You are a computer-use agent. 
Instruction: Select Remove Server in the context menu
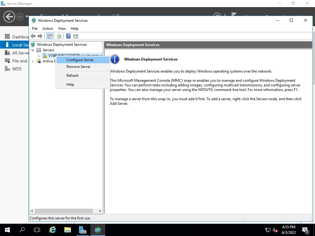pyautogui.click(x=78, y=67)
